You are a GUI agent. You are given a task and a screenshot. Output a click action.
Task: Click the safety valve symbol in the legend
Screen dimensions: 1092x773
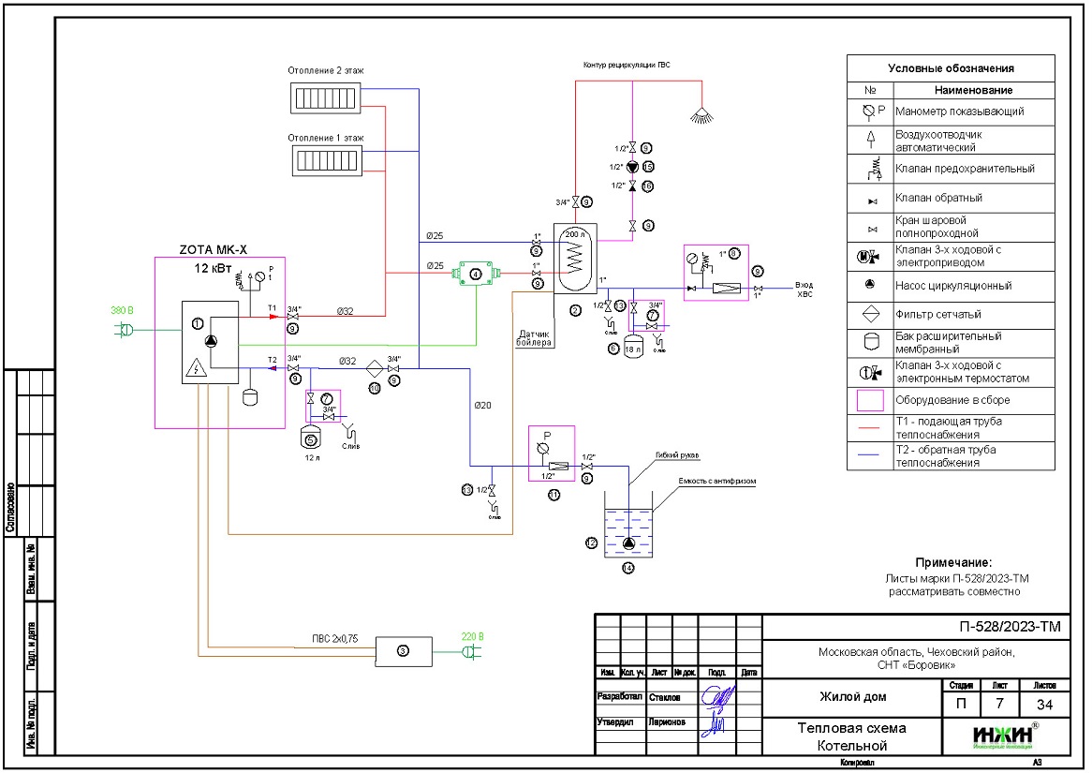point(871,169)
